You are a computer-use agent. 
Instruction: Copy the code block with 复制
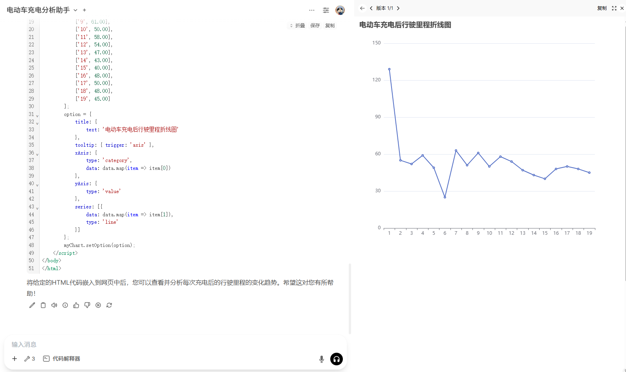pyautogui.click(x=330, y=26)
